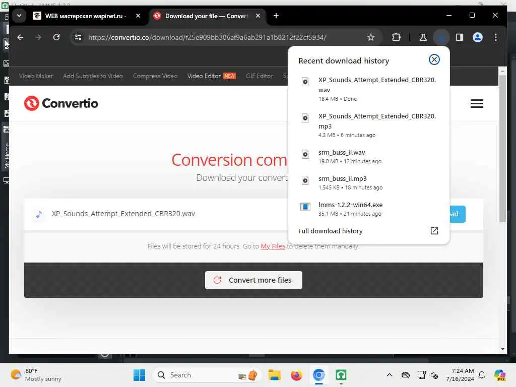Open GIF Editor menu item

pyautogui.click(x=260, y=76)
